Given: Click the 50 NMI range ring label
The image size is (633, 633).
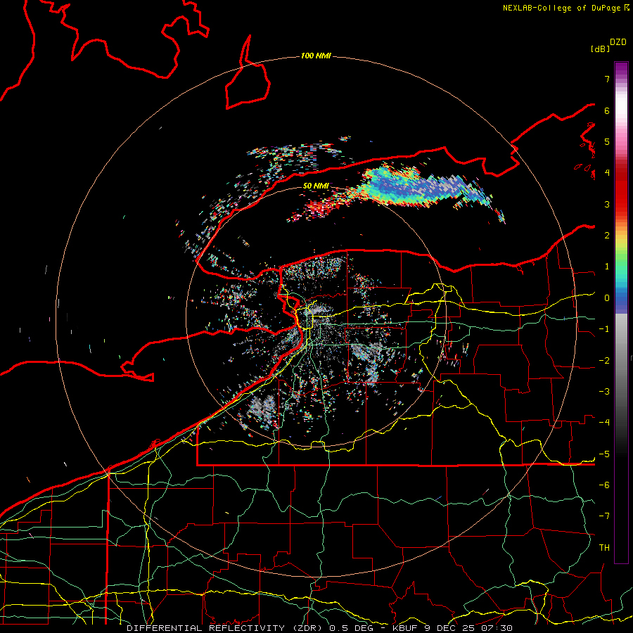Looking at the screenshot, I should pyautogui.click(x=316, y=186).
